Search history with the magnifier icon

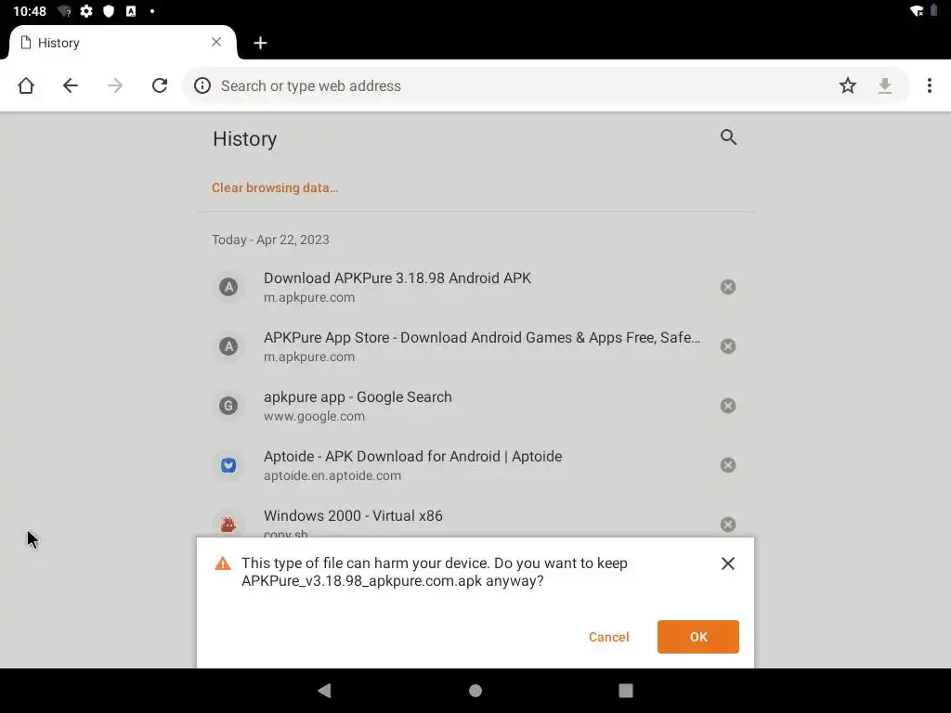click(728, 137)
